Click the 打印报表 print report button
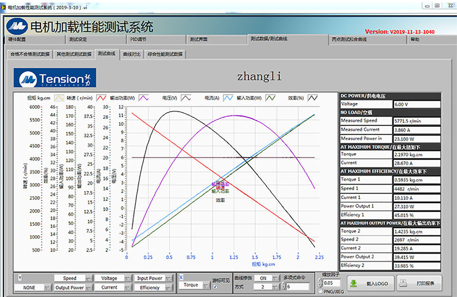 click(x=419, y=283)
